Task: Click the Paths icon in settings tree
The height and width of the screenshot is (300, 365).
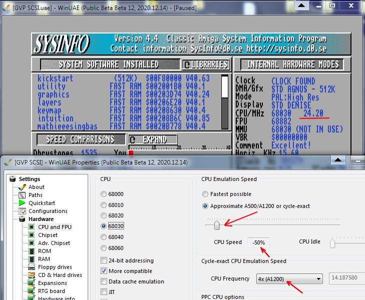Action: 22,195
